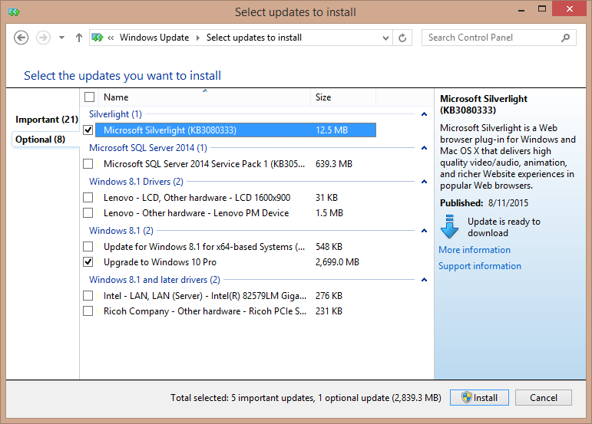Check Lenovo PM Device update
The image size is (592, 424).
(88, 213)
